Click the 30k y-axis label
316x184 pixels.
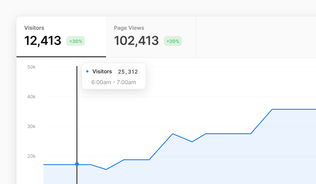pos(32,126)
